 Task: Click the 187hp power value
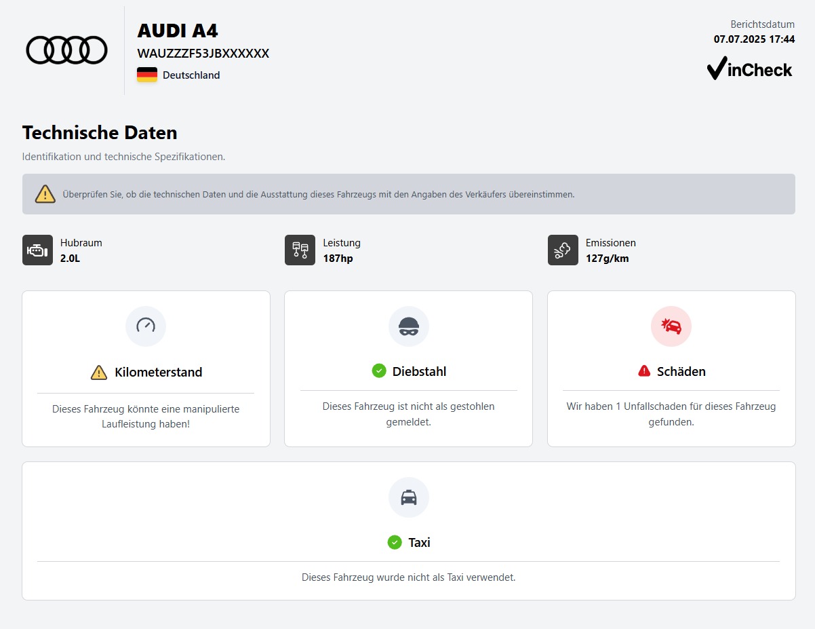pyautogui.click(x=338, y=258)
